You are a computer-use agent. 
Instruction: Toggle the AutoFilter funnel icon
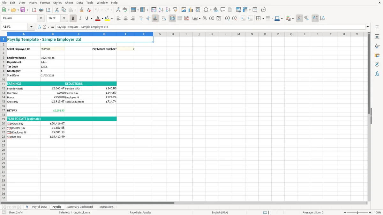pyautogui.click(x=175, y=10)
